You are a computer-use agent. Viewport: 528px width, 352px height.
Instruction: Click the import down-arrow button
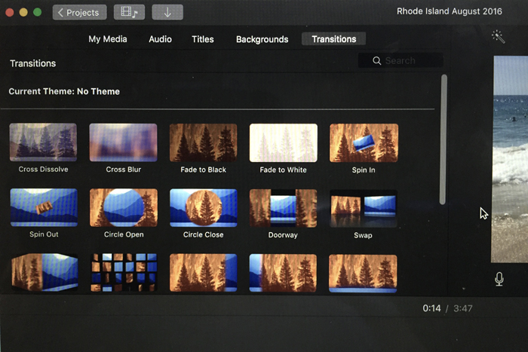tap(167, 12)
